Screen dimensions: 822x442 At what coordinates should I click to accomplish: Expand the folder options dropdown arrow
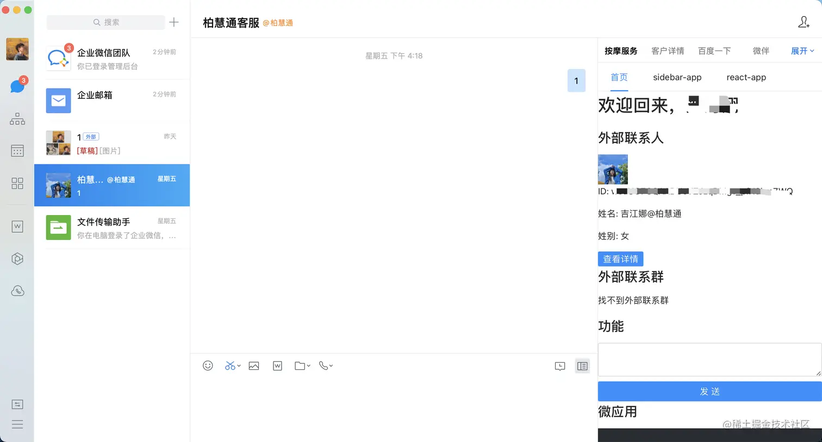pos(308,366)
